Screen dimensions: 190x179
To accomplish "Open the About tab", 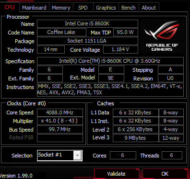I will [149, 8].
